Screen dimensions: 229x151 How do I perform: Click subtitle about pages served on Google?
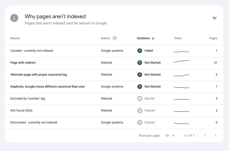(x=66, y=23)
